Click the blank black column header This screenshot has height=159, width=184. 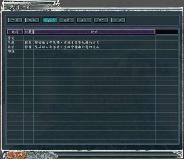(x=166, y=32)
